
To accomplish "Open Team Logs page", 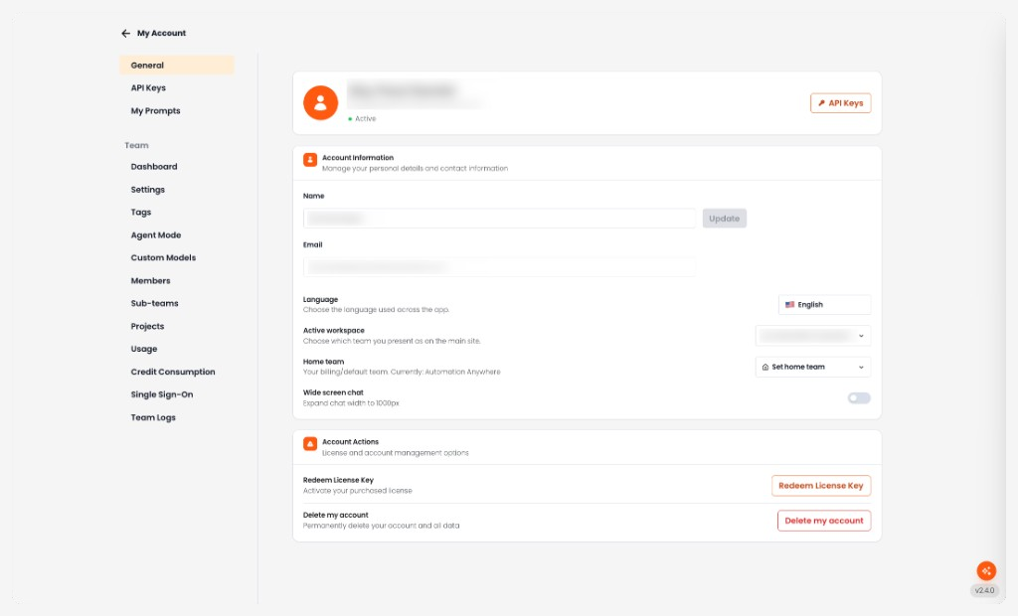I will coord(153,417).
